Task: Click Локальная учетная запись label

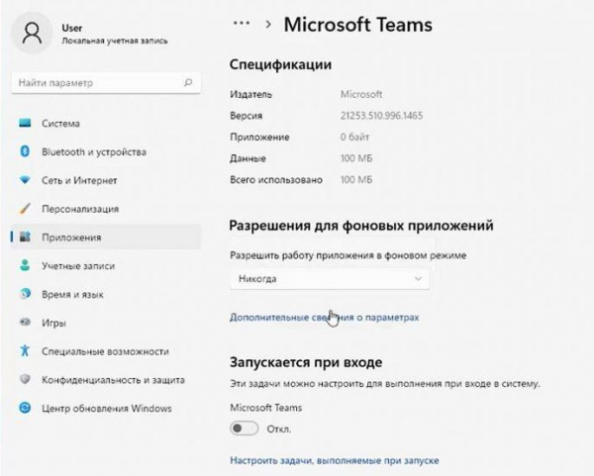Action: (115, 41)
